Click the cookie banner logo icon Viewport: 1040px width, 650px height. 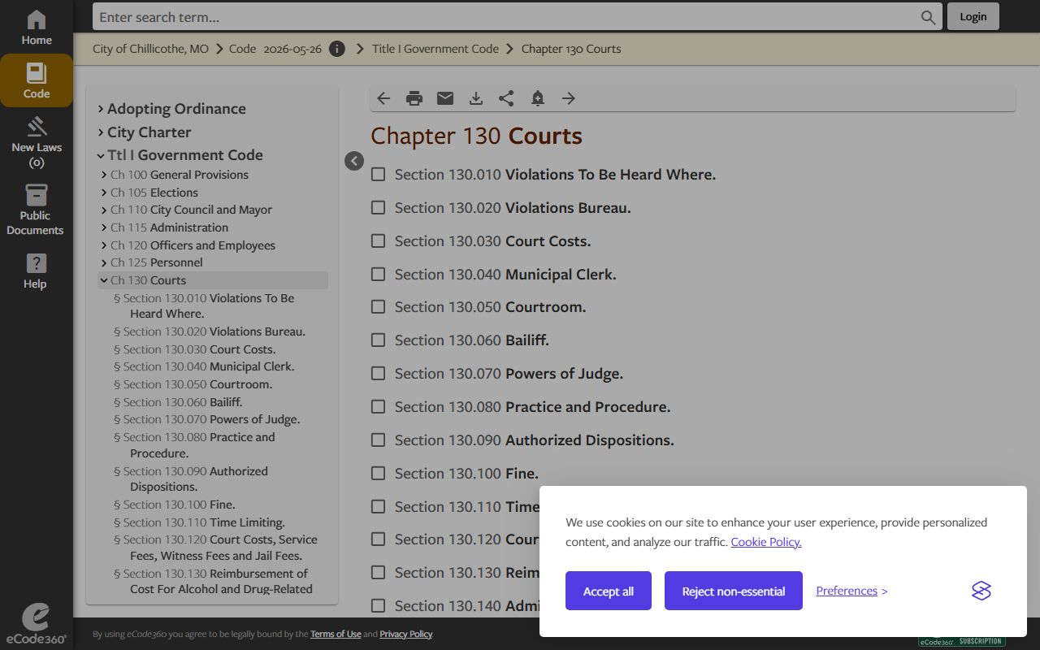tap(981, 591)
